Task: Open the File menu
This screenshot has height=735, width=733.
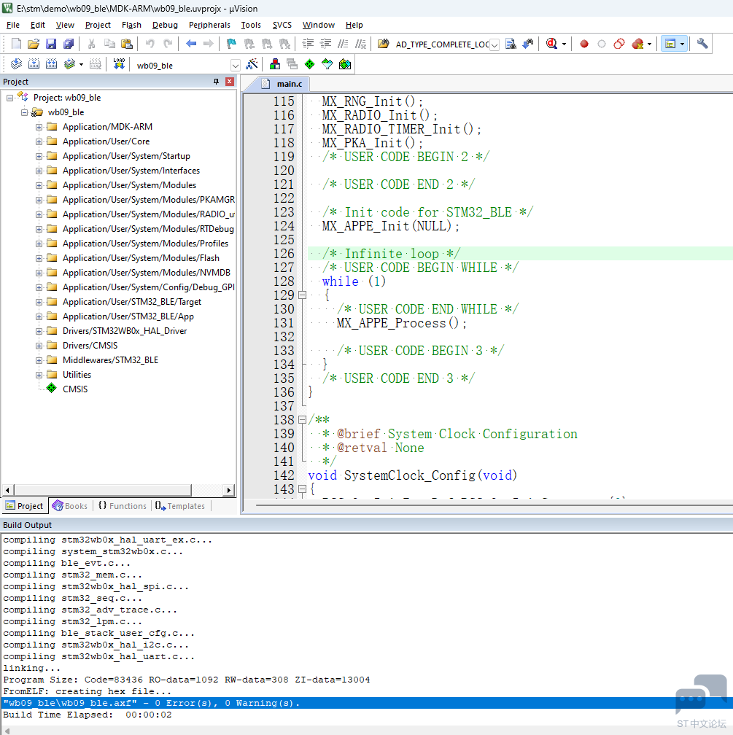Action: (12, 25)
